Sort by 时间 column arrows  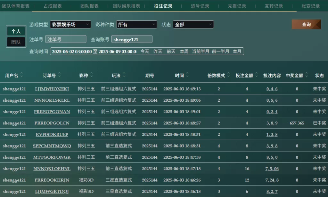point(187,75)
